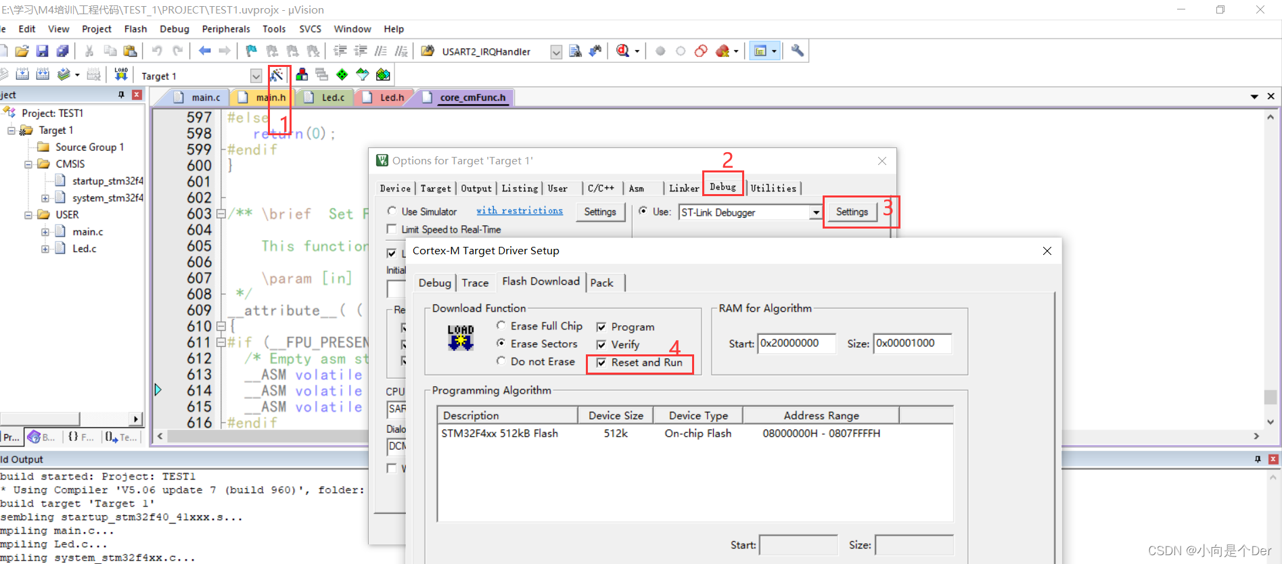Switch to the C/C++ options tab
1282x564 pixels.
601,188
